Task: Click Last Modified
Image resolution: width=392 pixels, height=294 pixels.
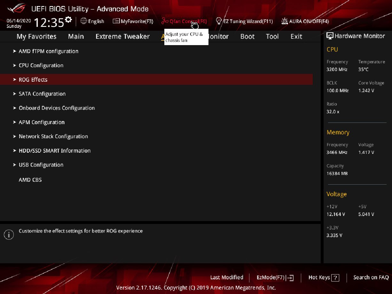Action: (227, 277)
